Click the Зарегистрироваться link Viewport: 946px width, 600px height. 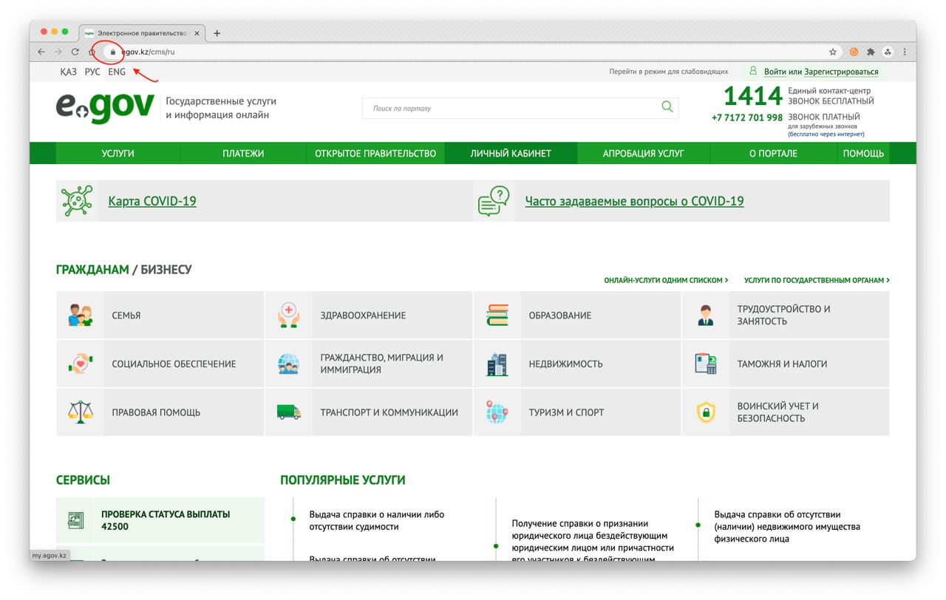pyautogui.click(x=841, y=72)
